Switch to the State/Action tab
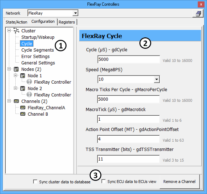The width and height of the screenshot is (207, 194). (16, 22)
